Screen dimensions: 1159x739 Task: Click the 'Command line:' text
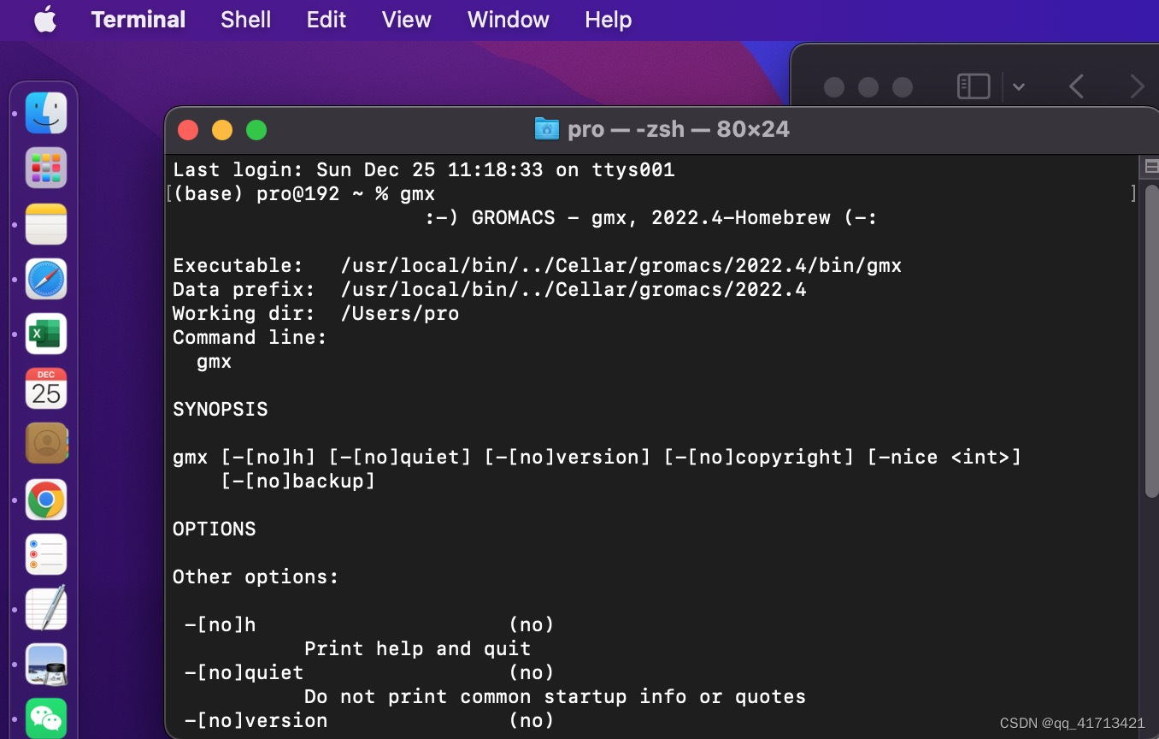pos(250,337)
